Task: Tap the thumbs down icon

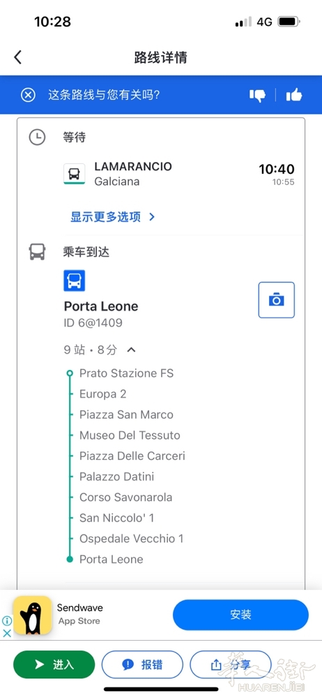Action: (257, 95)
